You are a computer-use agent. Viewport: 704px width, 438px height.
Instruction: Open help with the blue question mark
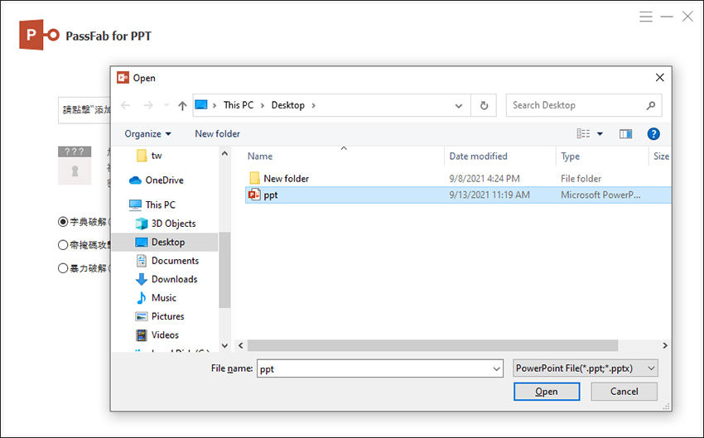653,134
